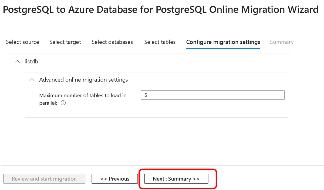Click the Online Migration Wizard page title

(x=160, y=10)
